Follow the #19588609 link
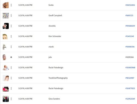This screenshot has height=104, width=137. pos(130,26)
